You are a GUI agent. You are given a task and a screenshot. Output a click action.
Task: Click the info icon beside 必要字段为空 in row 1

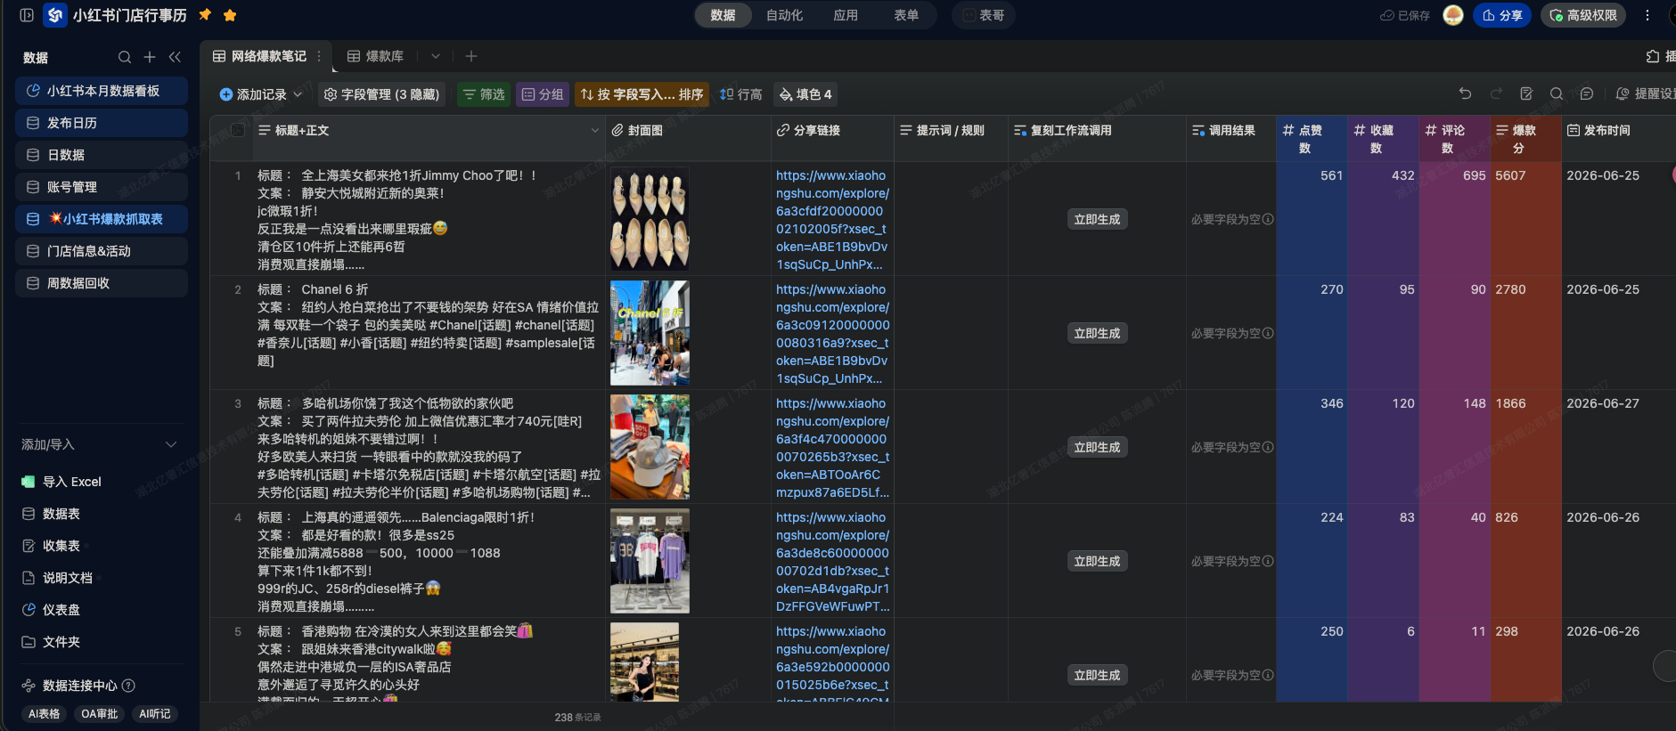pyautogui.click(x=1268, y=219)
